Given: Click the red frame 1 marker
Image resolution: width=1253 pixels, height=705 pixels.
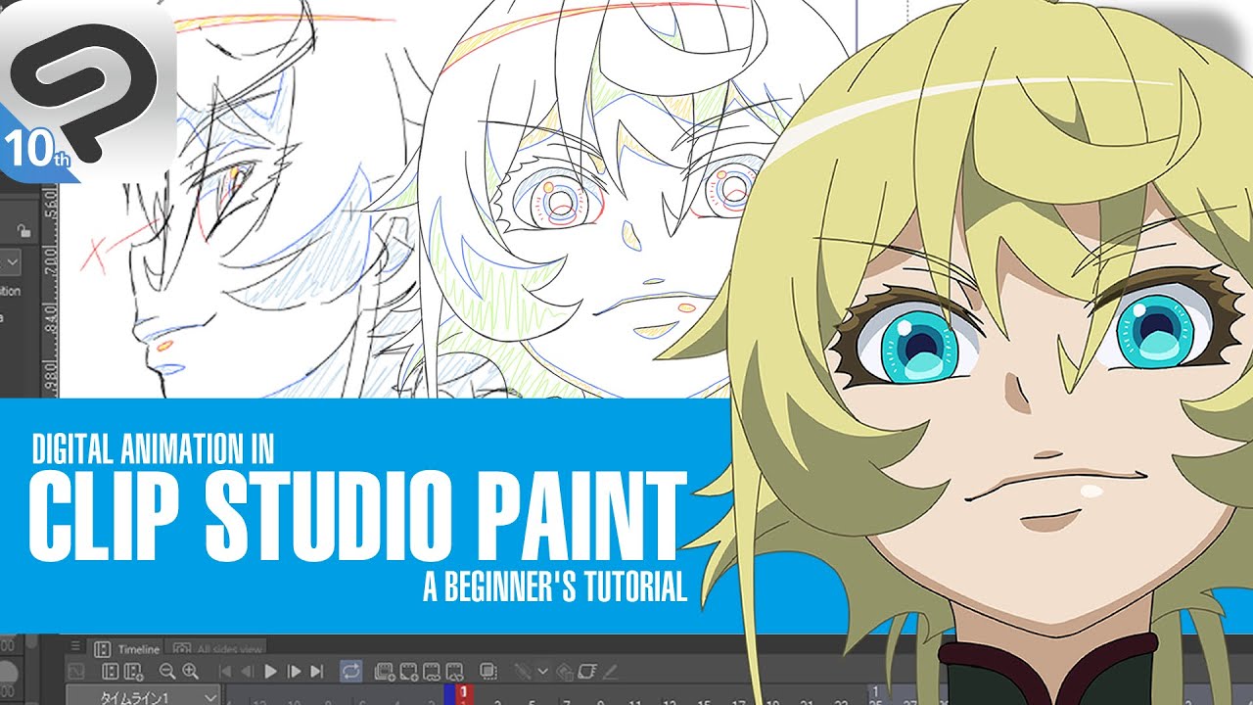Looking at the screenshot, I should pos(464,693).
